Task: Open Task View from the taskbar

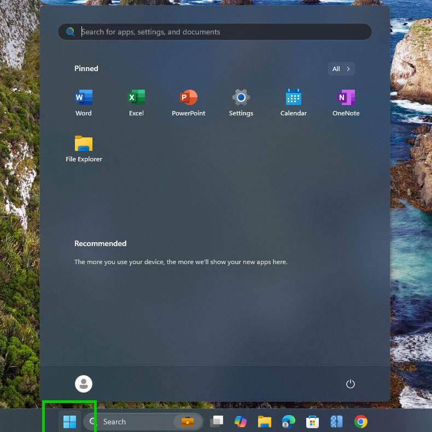Action: pyautogui.click(x=217, y=422)
